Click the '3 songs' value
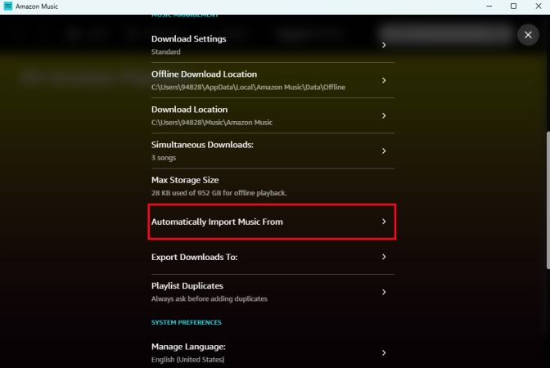The height and width of the screenshot is (368, 550). pyautogui.click(x=164, y=158)
